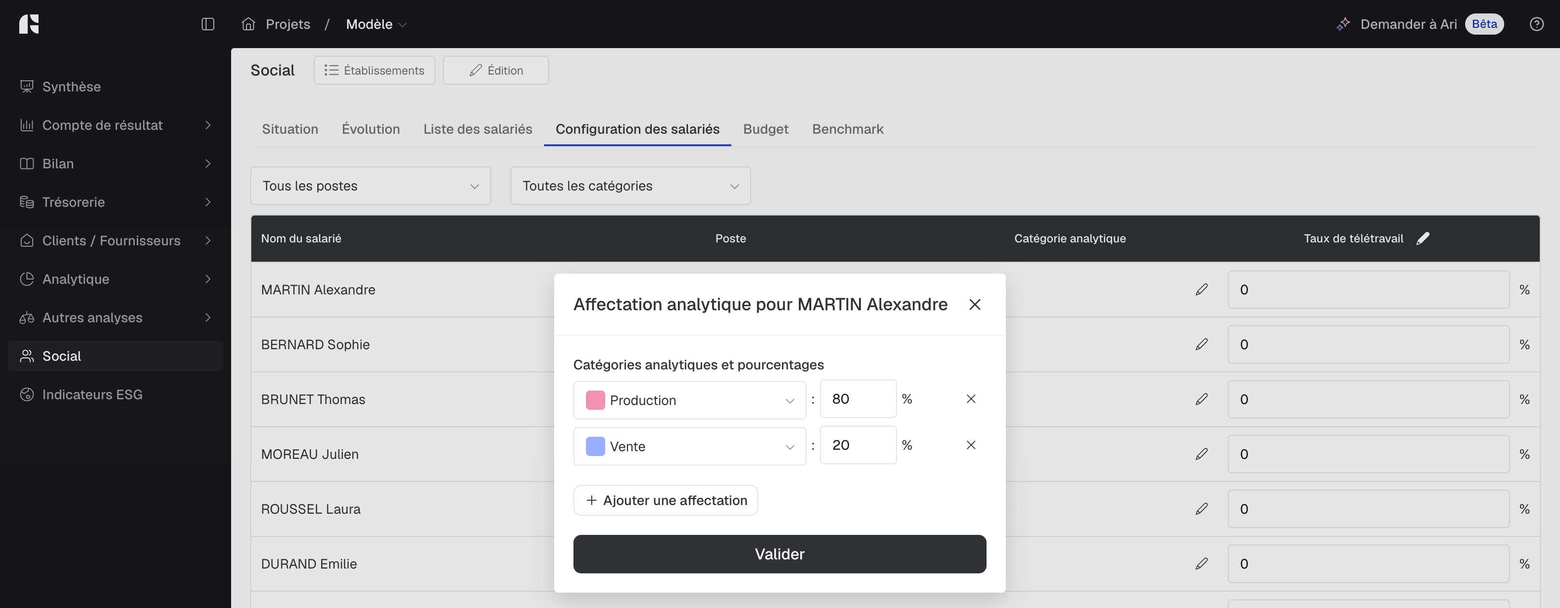The height and width of the screenshot is (608, 1560).
Task: Close the Affectation analytique dialog
Action: click(x=975, y=304)
